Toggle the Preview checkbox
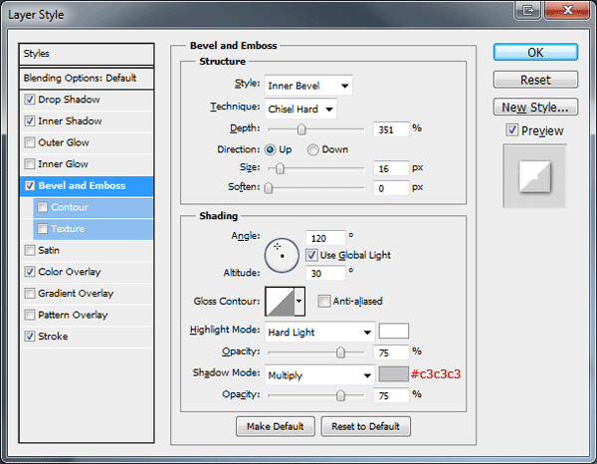This screenshot has width=597, height=464. [x=511, y=130]
